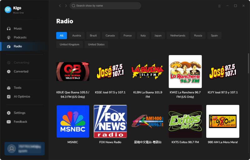250x160 pixels.
Task: Open the Podcasts section label
Action: [20, 37]
